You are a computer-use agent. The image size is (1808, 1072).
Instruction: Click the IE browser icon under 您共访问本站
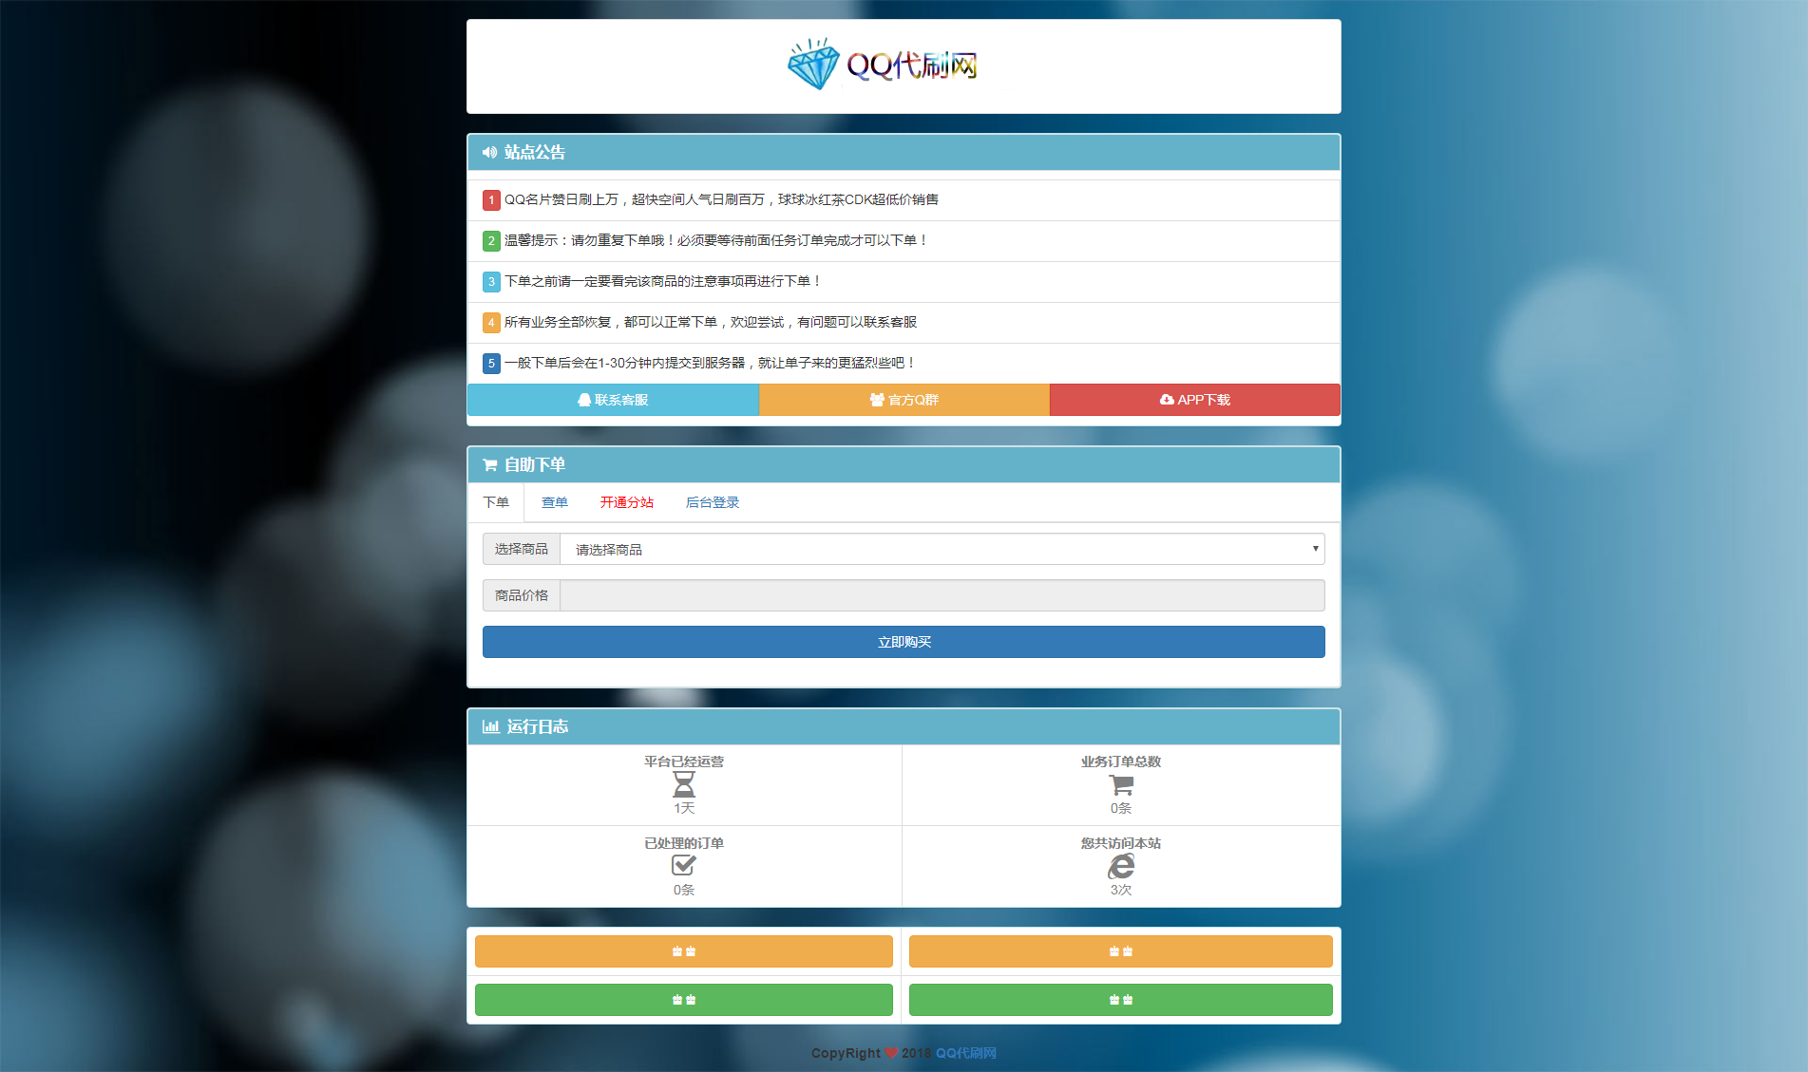coord(1121,866)
